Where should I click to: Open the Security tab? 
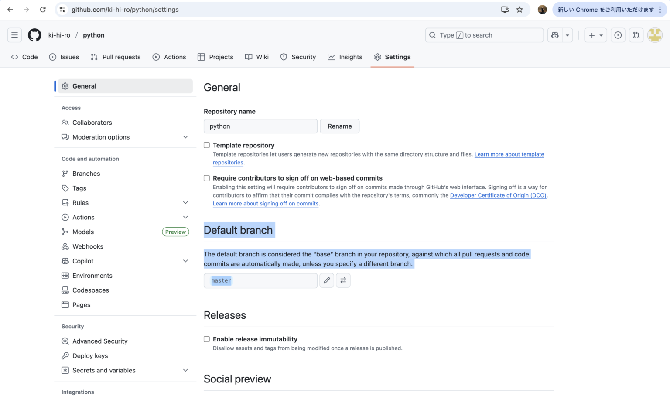point(298,57)
